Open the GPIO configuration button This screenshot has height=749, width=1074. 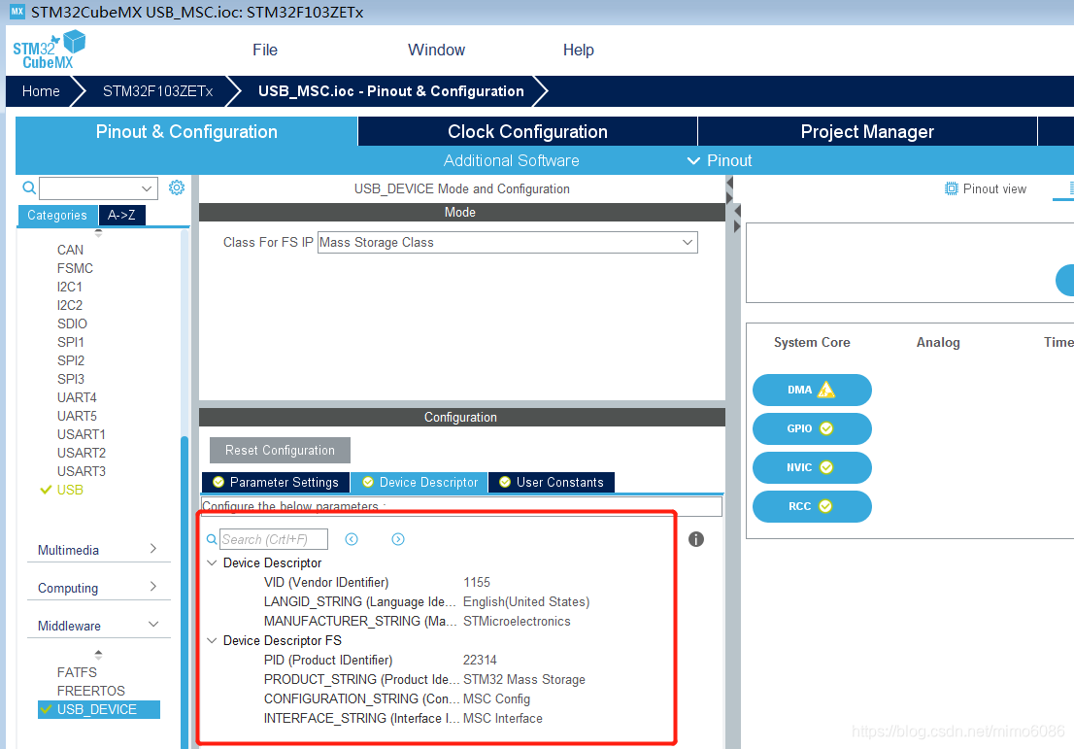pyautogui.click(x=812, y=429)
